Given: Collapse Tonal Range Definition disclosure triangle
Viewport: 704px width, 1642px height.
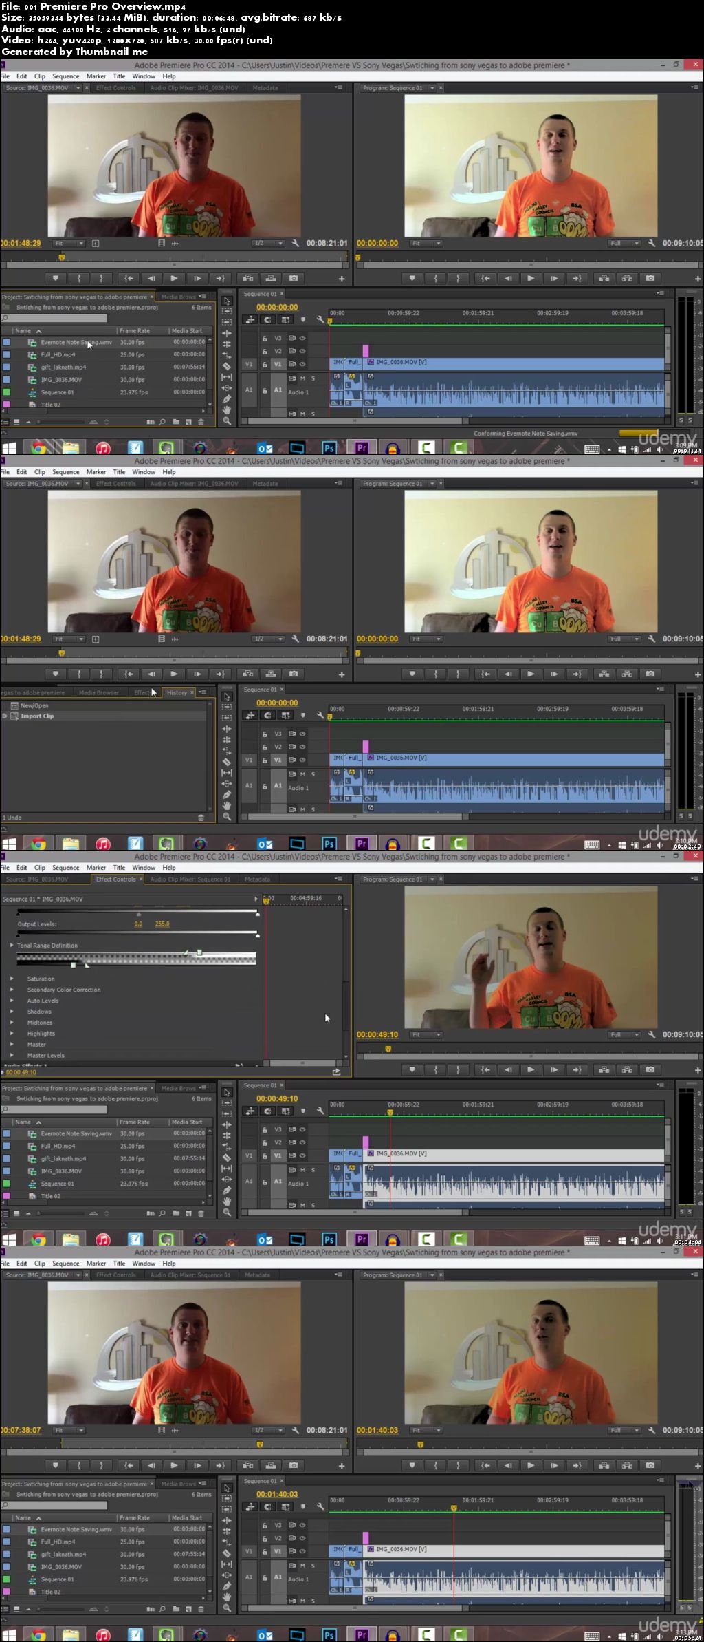Looking at the screenshot, I should tap(12, 945).
